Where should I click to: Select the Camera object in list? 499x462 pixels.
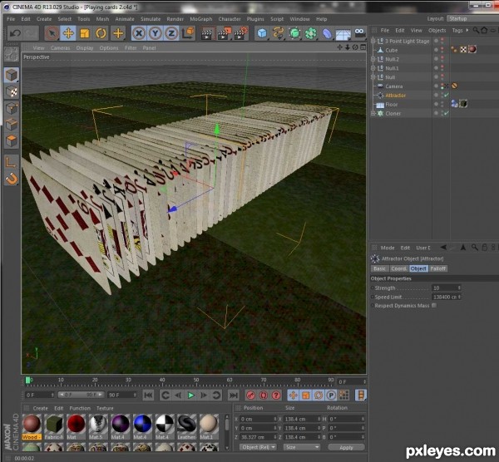[393, 86]
